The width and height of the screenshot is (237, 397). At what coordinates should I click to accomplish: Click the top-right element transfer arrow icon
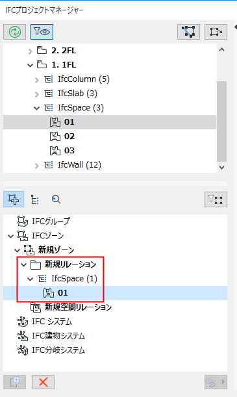coord(216,32)
